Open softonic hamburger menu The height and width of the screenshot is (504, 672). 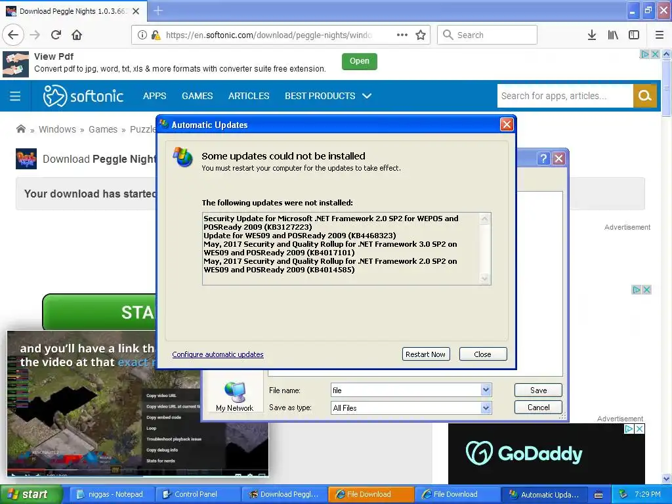(x=15, y=96)
